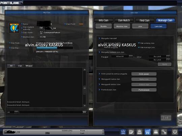182x136 pixels.
Task: Open the mission cards icon in bottom bar
Action: tap(131, 132)
